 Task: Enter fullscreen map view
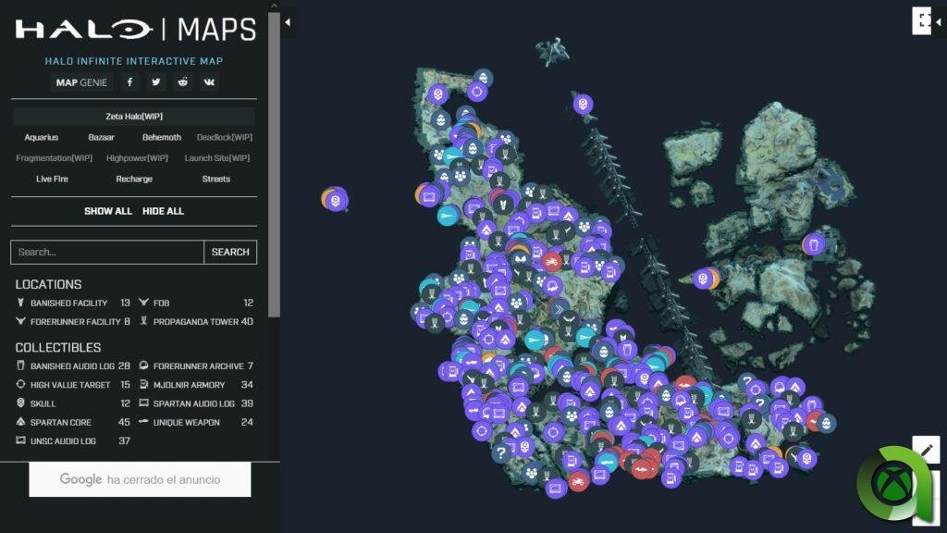922,20
